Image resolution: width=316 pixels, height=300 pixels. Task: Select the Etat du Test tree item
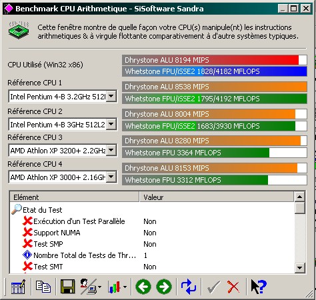[42, 210]
